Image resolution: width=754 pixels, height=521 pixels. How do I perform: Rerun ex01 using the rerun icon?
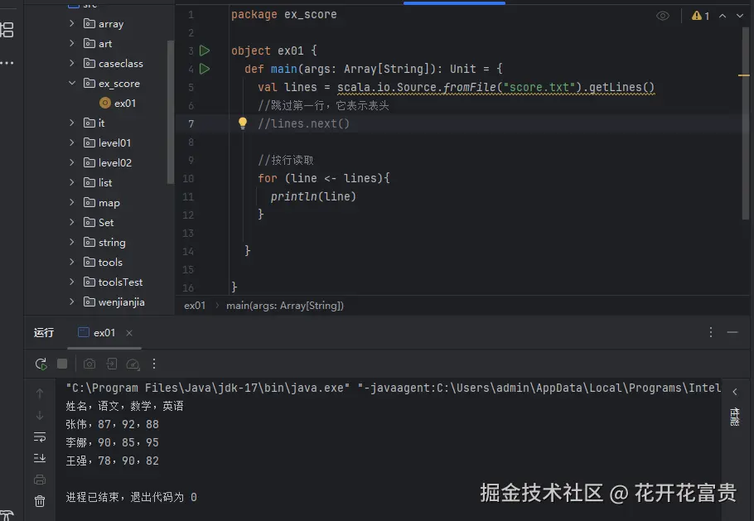(41, 364)
